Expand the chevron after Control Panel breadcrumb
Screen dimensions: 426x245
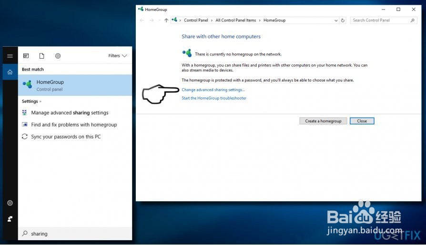coord(212,20)
